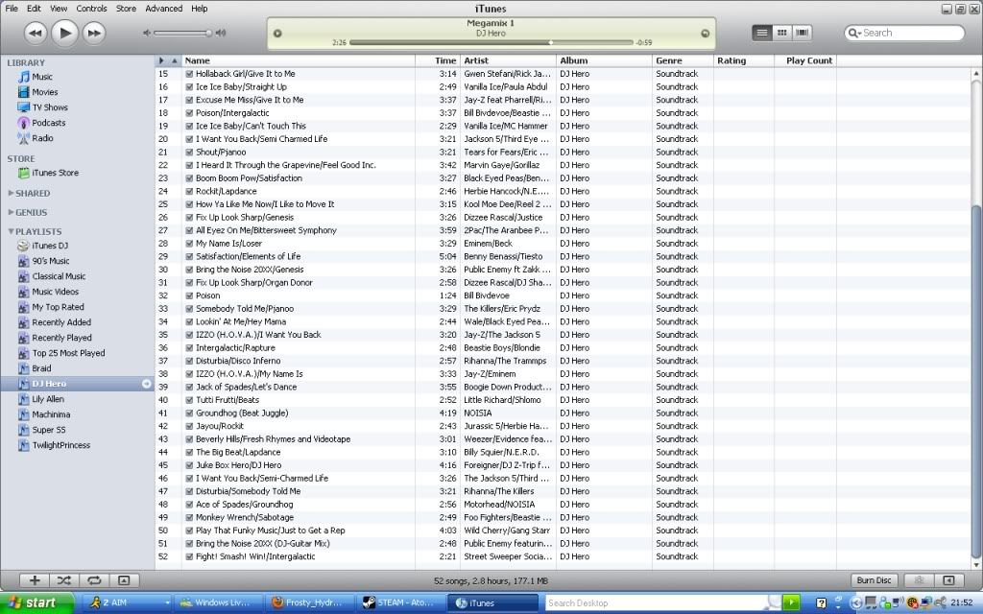Open the Music library icon

[24, 77]
